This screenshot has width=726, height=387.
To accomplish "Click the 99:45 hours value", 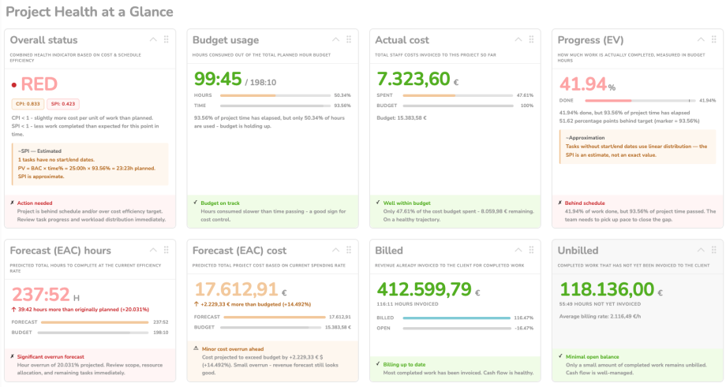I will pyautogui.click(x=218, y=79).
